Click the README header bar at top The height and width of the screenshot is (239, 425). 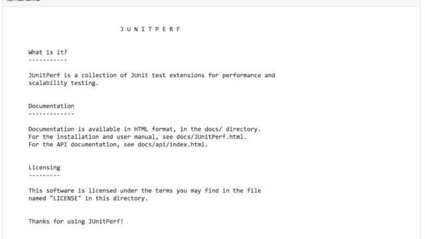click(211, 3)
